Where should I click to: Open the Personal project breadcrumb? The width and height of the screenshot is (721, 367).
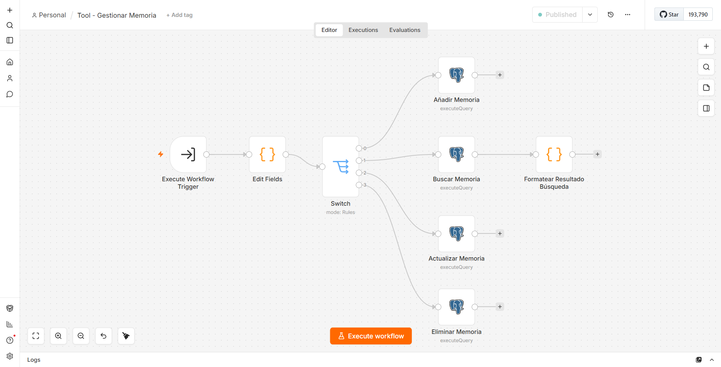coord(49,15)
